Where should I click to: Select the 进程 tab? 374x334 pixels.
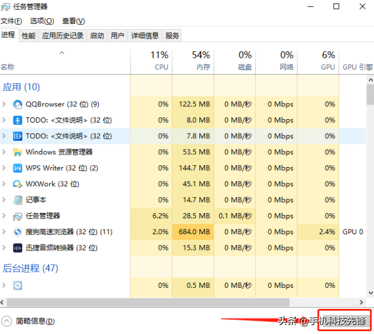8,35
